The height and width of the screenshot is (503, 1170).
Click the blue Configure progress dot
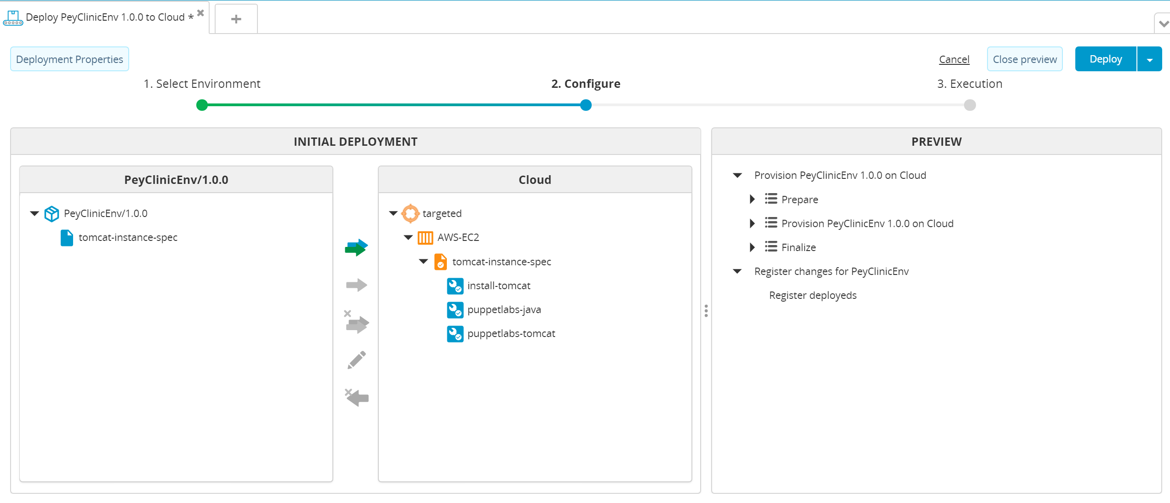pyautogui.click(x=586, y=105)
